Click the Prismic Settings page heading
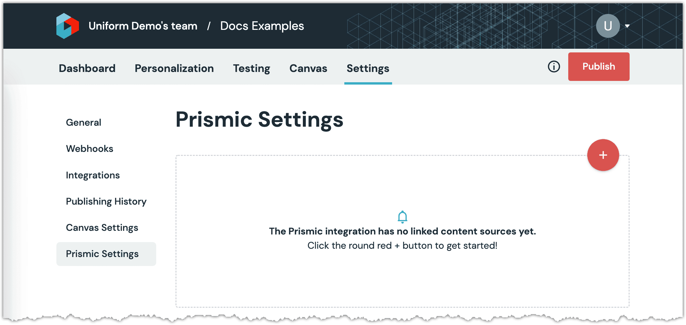Viewport: 686px width, 325px height. coord(259,119)
